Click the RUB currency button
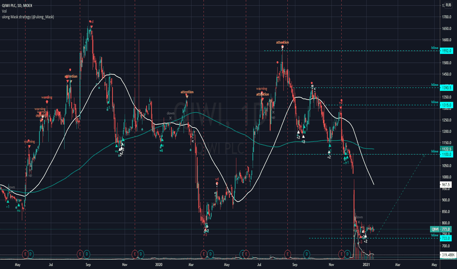The width and height of the screenshot is (457, 269). tap(448, 5)
